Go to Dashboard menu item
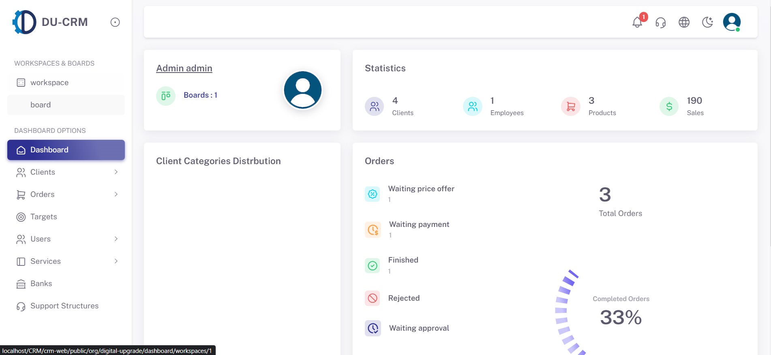Image resolution: width=771 pixels, height=355 pixels. 66,150
